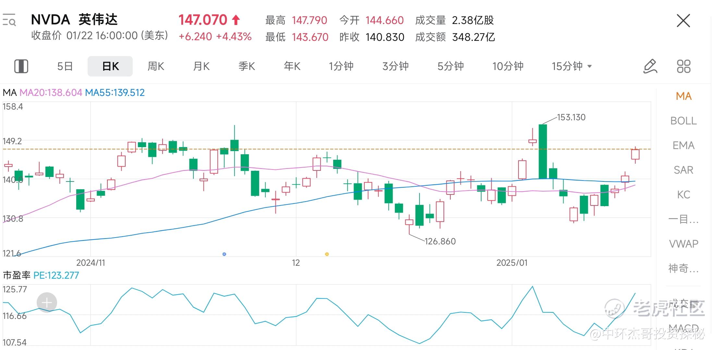
Task: Click the 最高 147.790 value
Action: [x=310, y=20]
